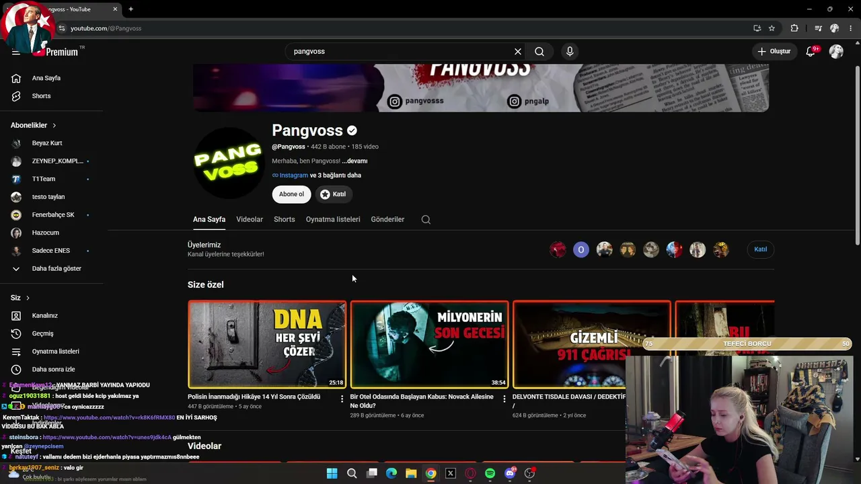861x484 pixels.
Task: Open the 've 3 bağlantı daha' links
Action: [336, 175]
